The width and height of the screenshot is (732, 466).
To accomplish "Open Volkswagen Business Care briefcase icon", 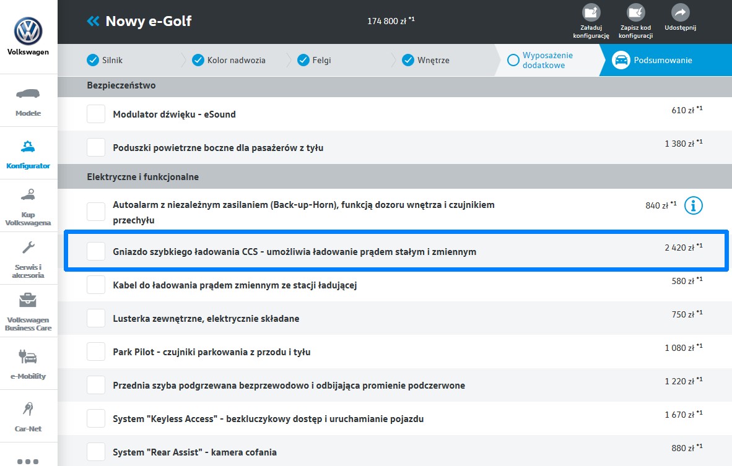I will point(28,300).
